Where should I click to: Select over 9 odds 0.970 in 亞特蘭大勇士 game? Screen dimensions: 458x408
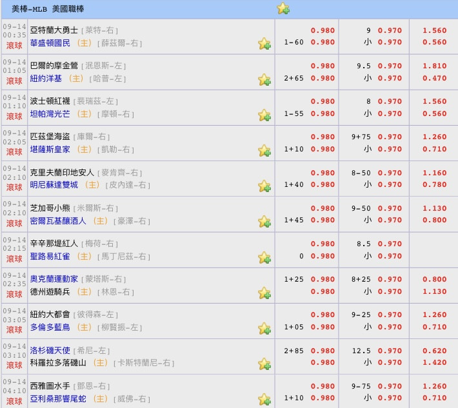pyautogui.click(x=390, y=30)
